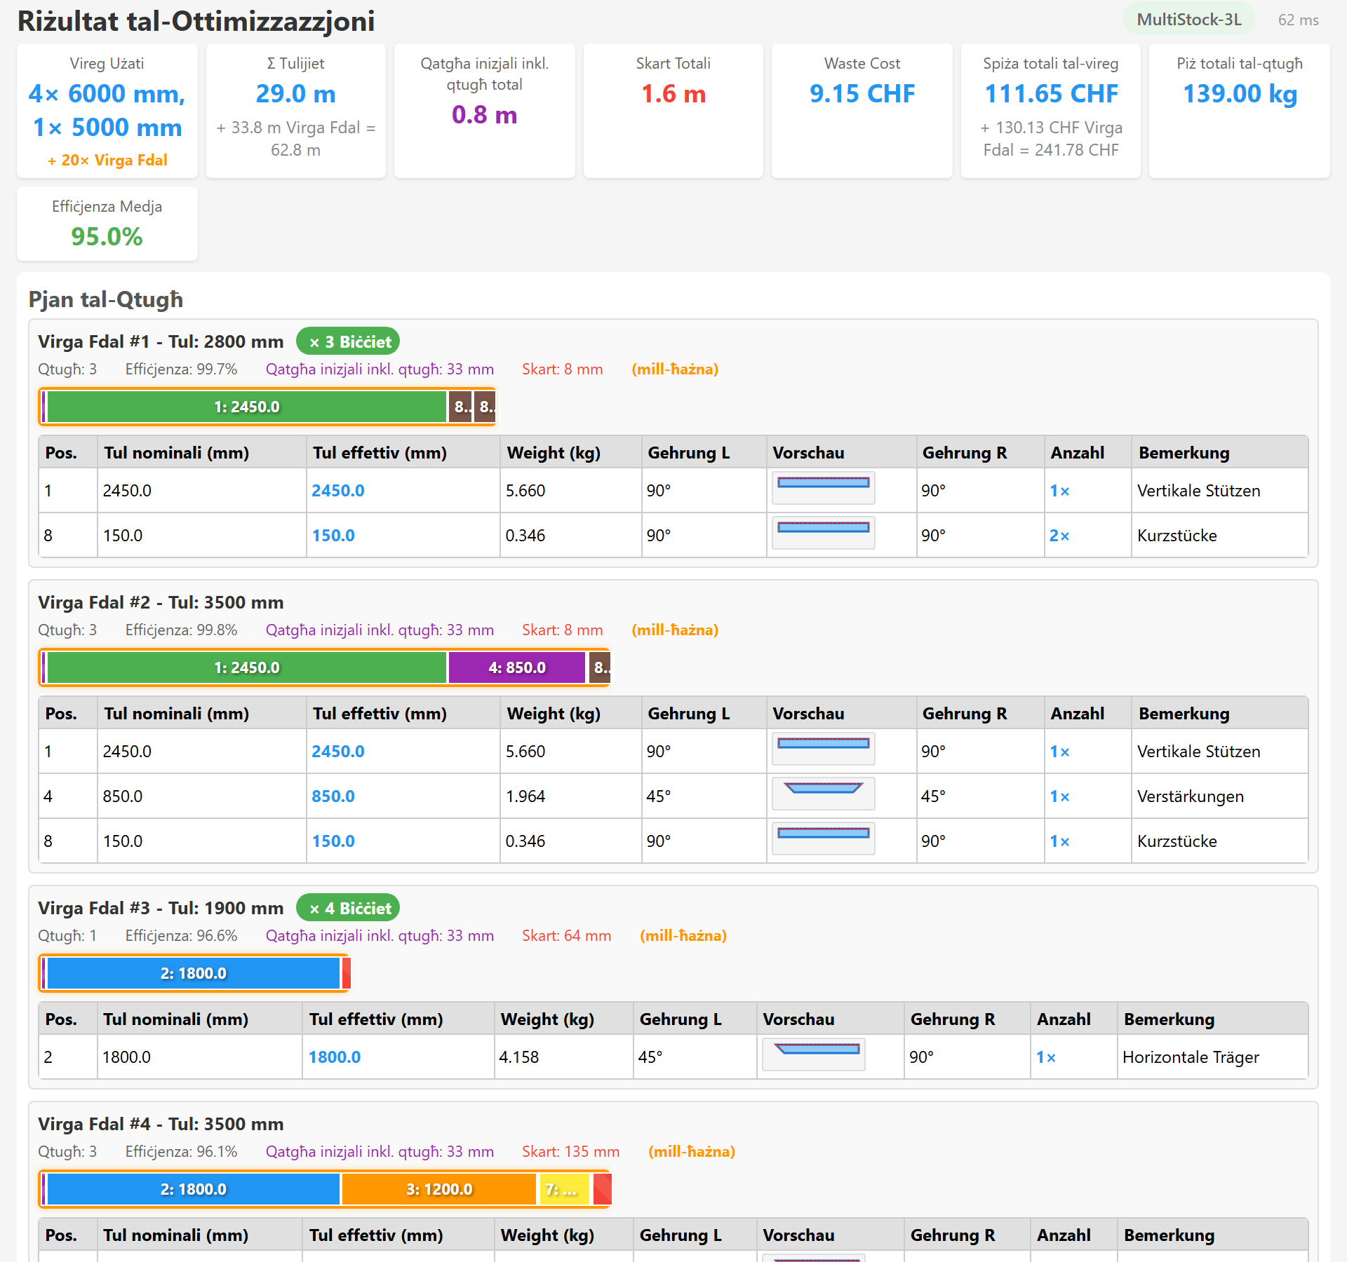The image size is (1347, 1262).
Task: Click the purple 4: 850.0 segment
Action: click(517, 667)
